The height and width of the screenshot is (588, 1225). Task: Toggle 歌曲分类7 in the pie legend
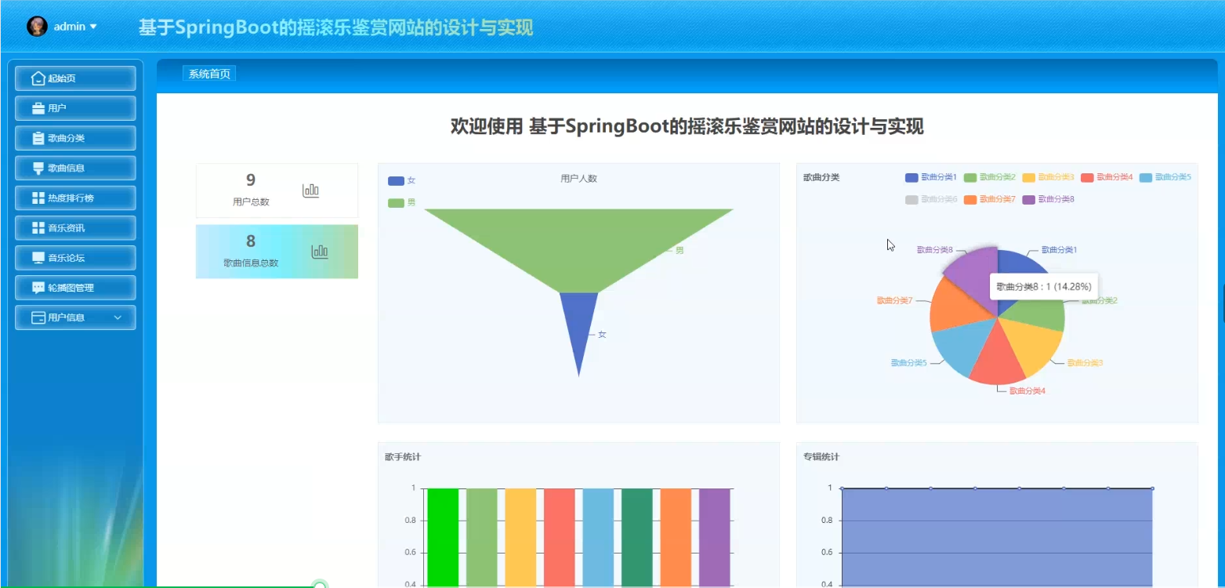(x=989, y=199)
